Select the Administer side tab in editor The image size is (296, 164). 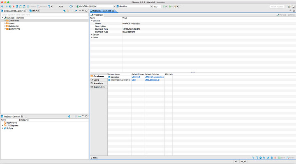click(x=99, y=83)
